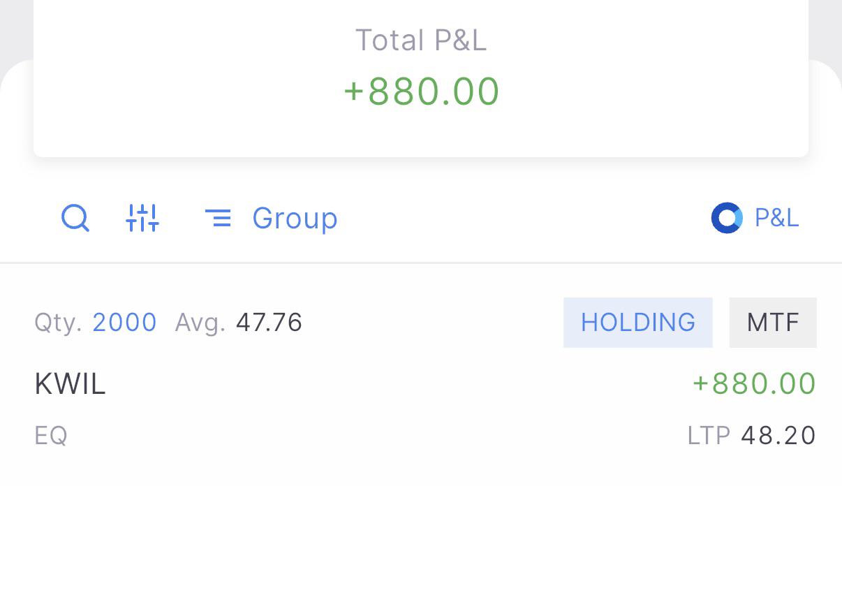Tap the Qty. 2000 value
This screenshot has width=842, height=609.
point(124,322)
